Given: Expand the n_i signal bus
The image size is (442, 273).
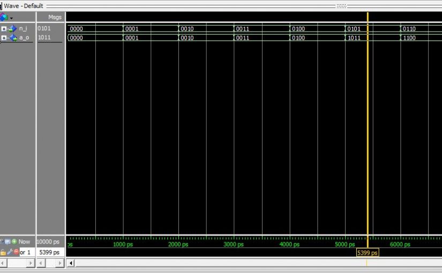Looking at the screenshot, I should 4,29.
